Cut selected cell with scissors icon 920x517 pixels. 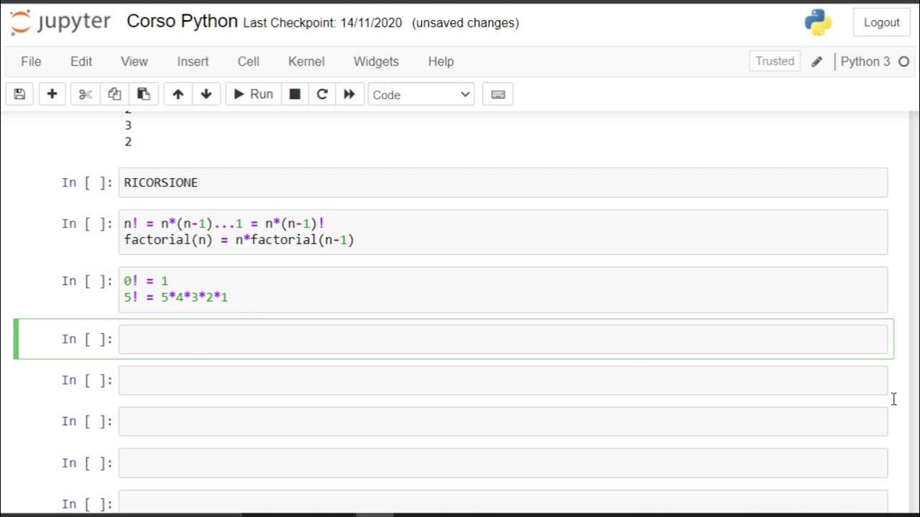coord(85,94)
